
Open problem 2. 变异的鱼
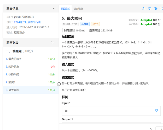tap(31, 67)
